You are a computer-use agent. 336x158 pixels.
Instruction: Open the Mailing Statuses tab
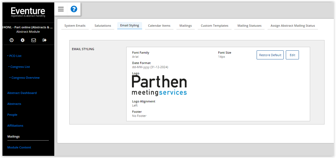(x=249, y=25)
